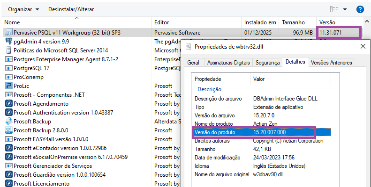
Task: Click the program list scrollbar up arrow
Action: click(x=367, y=21)
